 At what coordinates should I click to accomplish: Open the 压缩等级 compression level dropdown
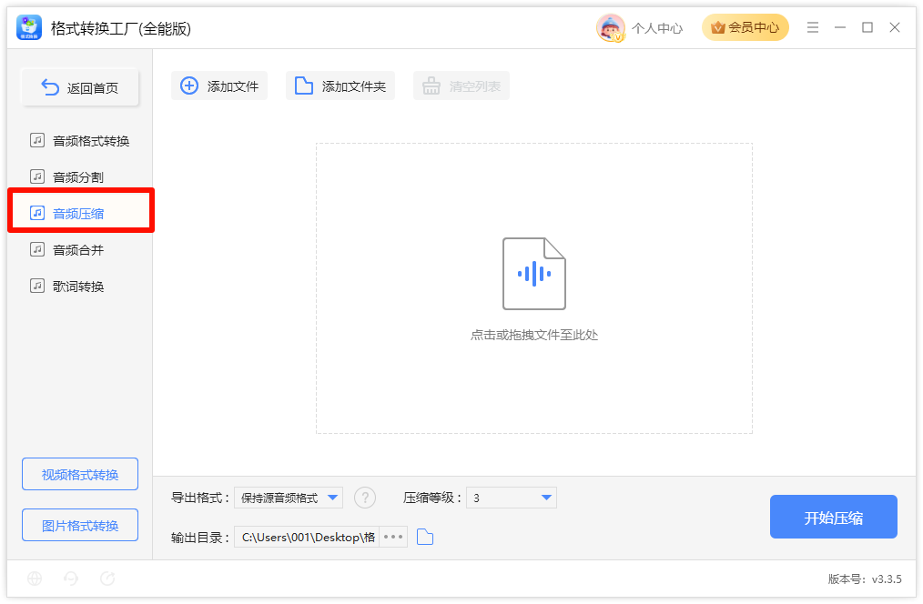511,498
